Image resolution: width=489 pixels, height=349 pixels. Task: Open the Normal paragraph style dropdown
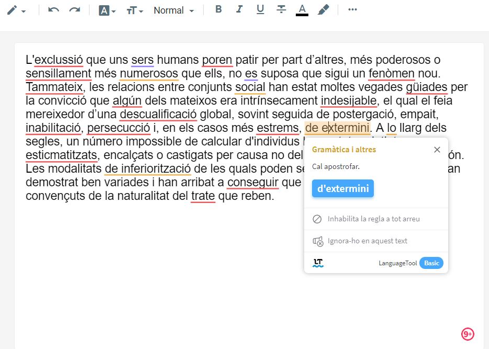[173, 10]
